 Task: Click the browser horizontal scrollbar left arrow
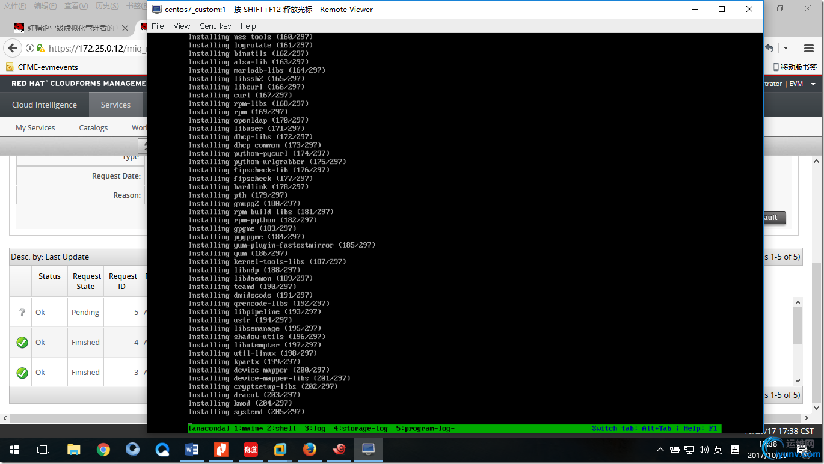[5, 418]
